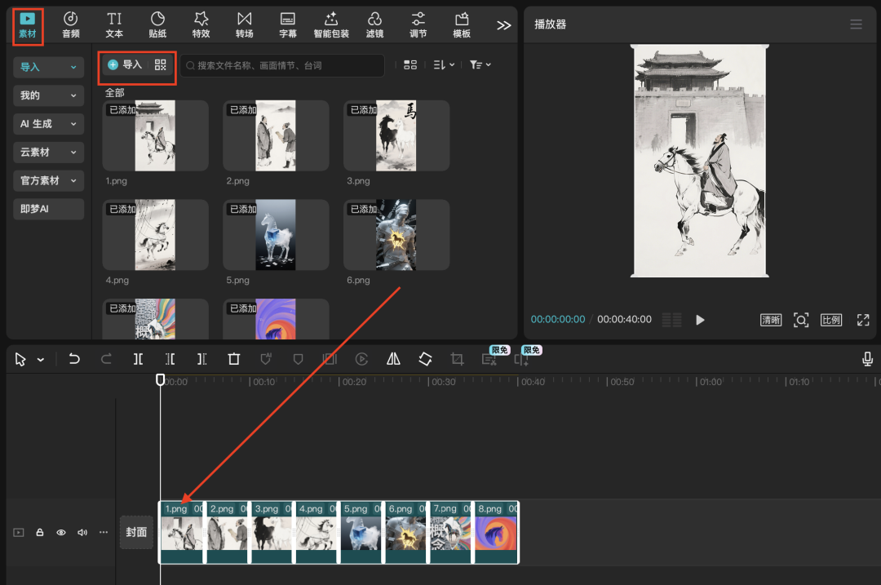
Task: Click the mirror flip icon
Action: (393, 359)
